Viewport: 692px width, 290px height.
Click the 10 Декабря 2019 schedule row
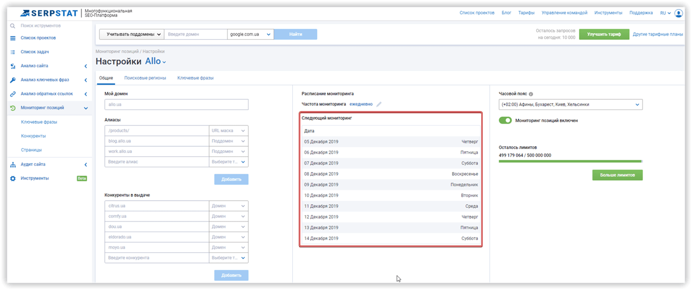[391, 195]
